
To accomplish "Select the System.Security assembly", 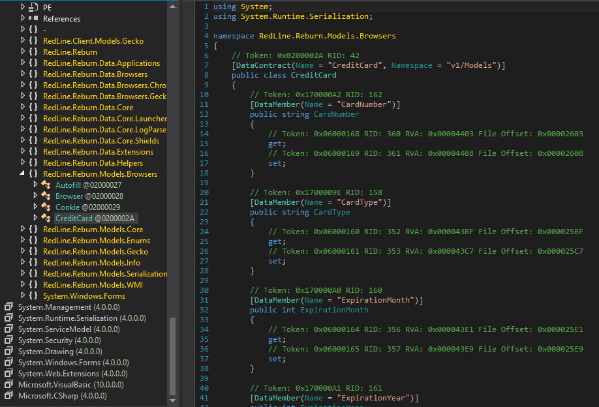I will [x=59, y=340].
